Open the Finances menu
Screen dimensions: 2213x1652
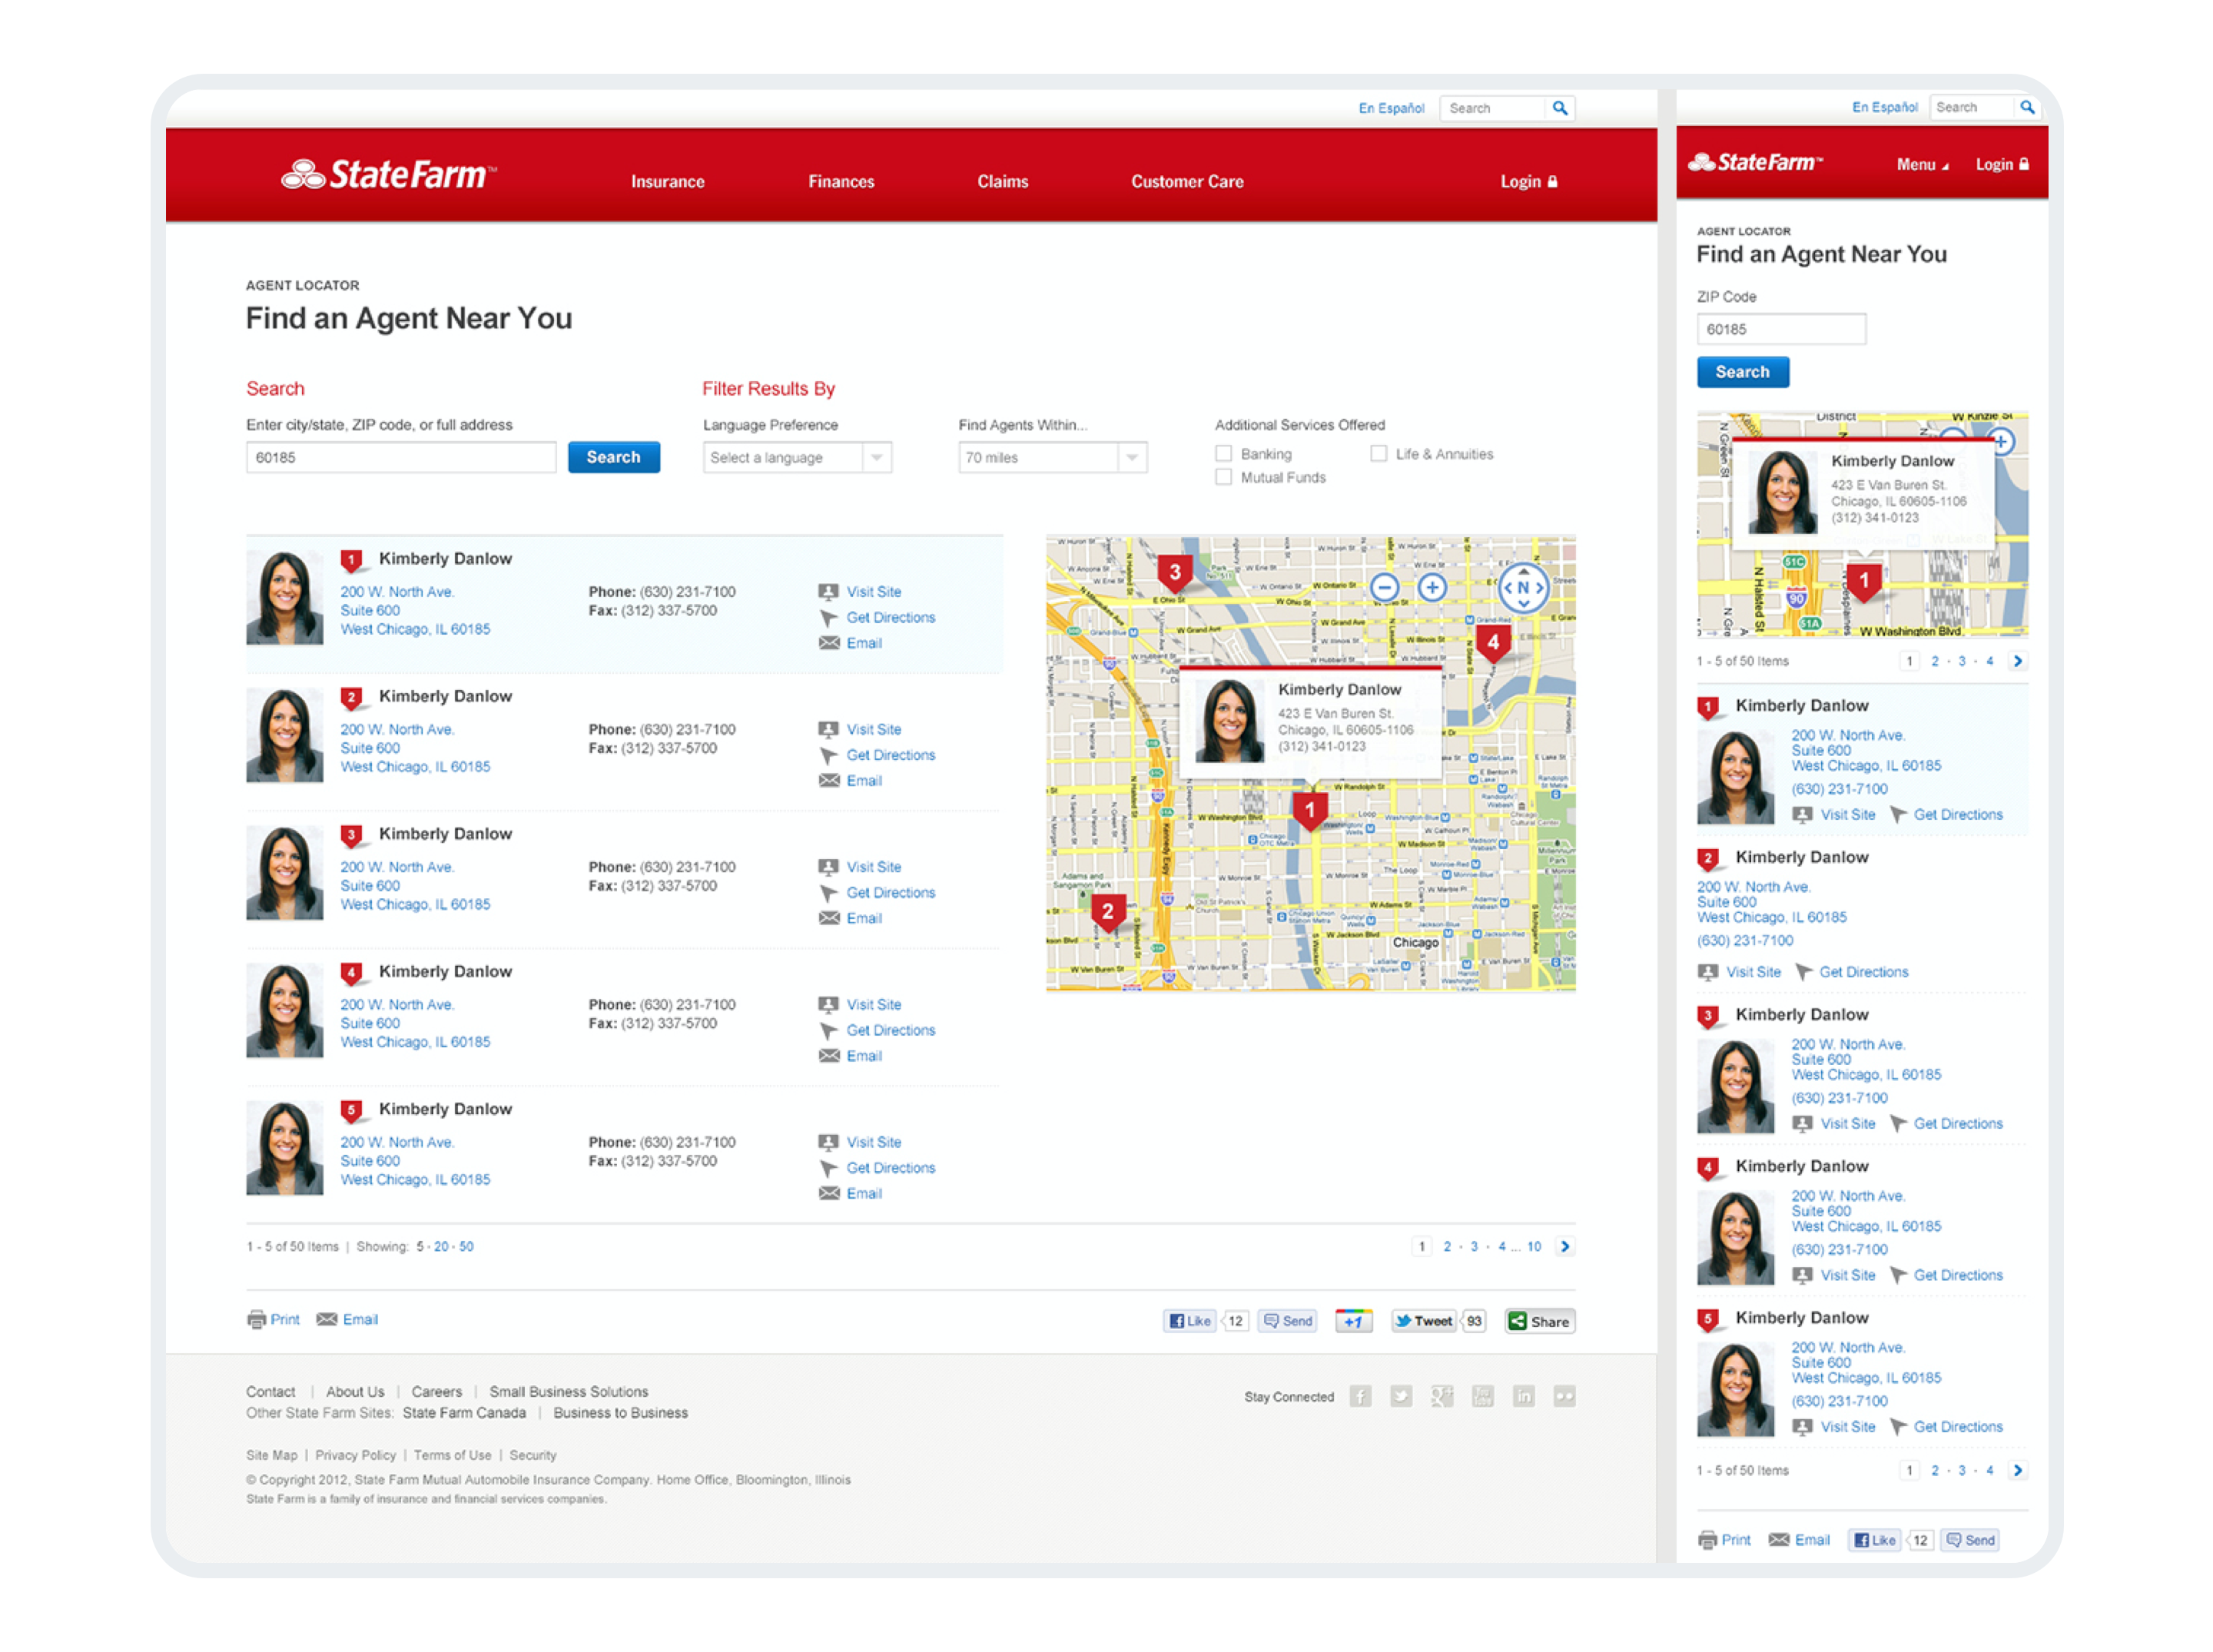(841, 182)
